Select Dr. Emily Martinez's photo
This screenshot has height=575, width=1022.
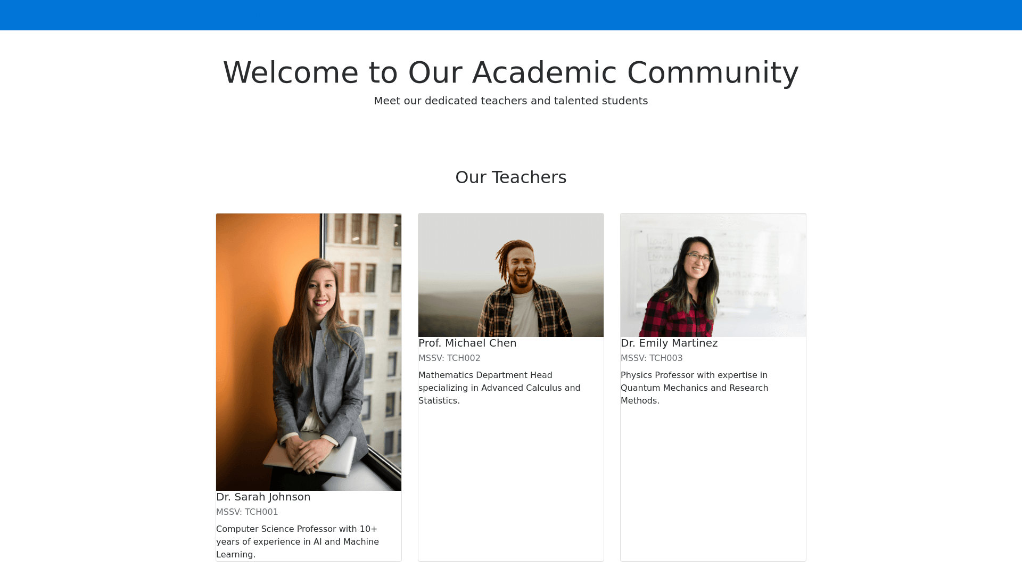point(713,275)
